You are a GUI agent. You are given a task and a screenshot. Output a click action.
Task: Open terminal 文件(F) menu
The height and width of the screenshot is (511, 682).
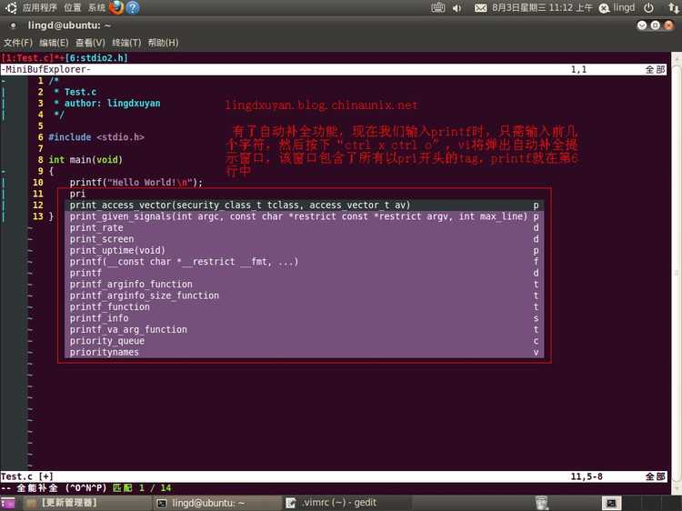(18, 43)
